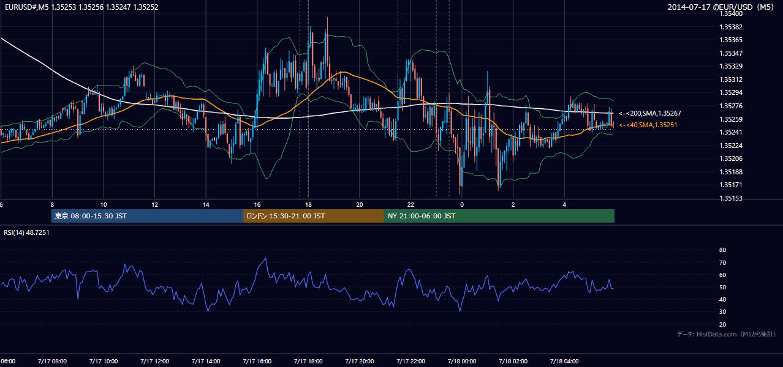Image resolution: width=783 pixels, height=367 pixels.
Task: Click the Tokyo 08:00-15:30 JST session bar
Action: [147, 216]
